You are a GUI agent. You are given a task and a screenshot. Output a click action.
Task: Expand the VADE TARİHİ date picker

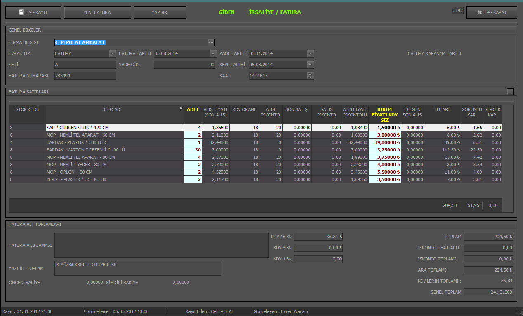pos(311,53)
